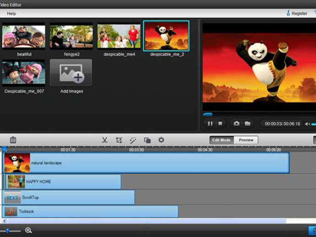Click the 00:06:00 mark on the timeline ruler

click(273, 150)
